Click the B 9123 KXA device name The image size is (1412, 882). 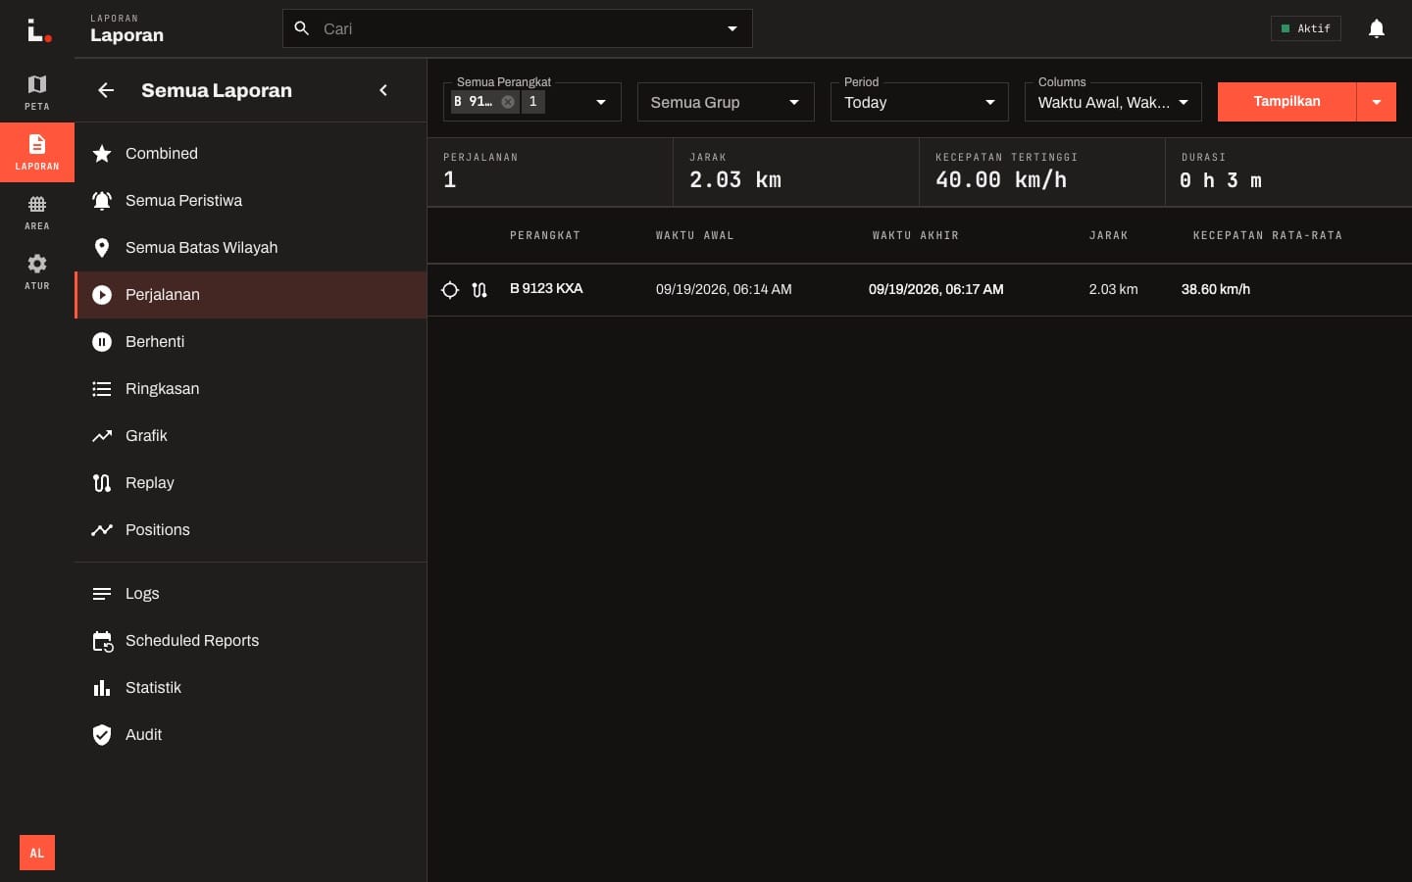(x=546, y=289)
